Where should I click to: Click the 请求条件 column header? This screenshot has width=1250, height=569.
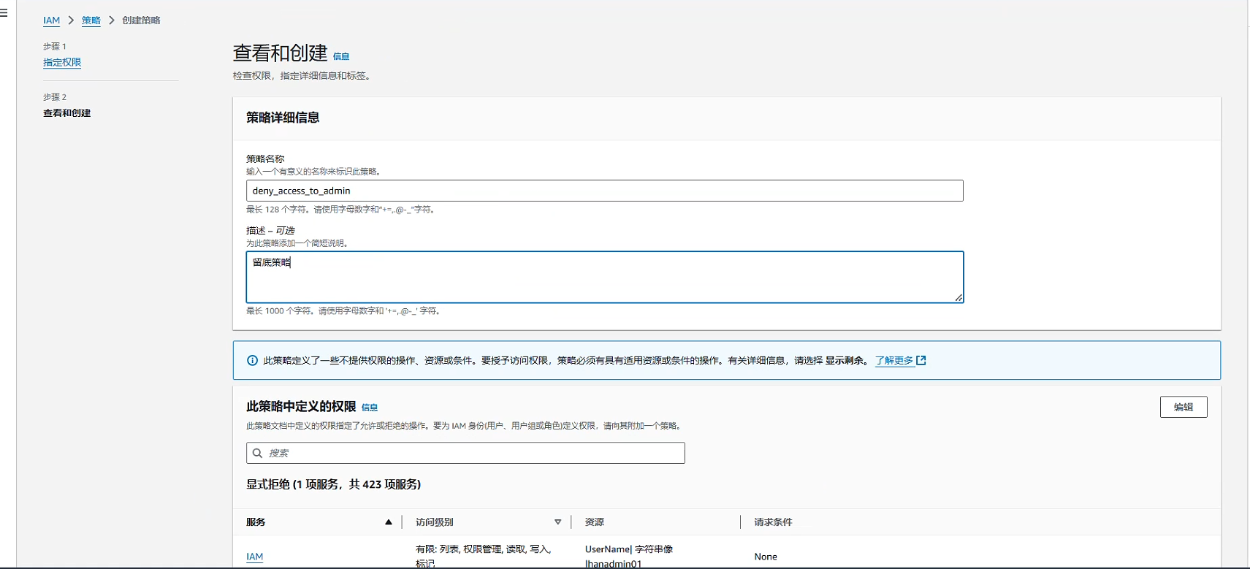coord(774,522)
